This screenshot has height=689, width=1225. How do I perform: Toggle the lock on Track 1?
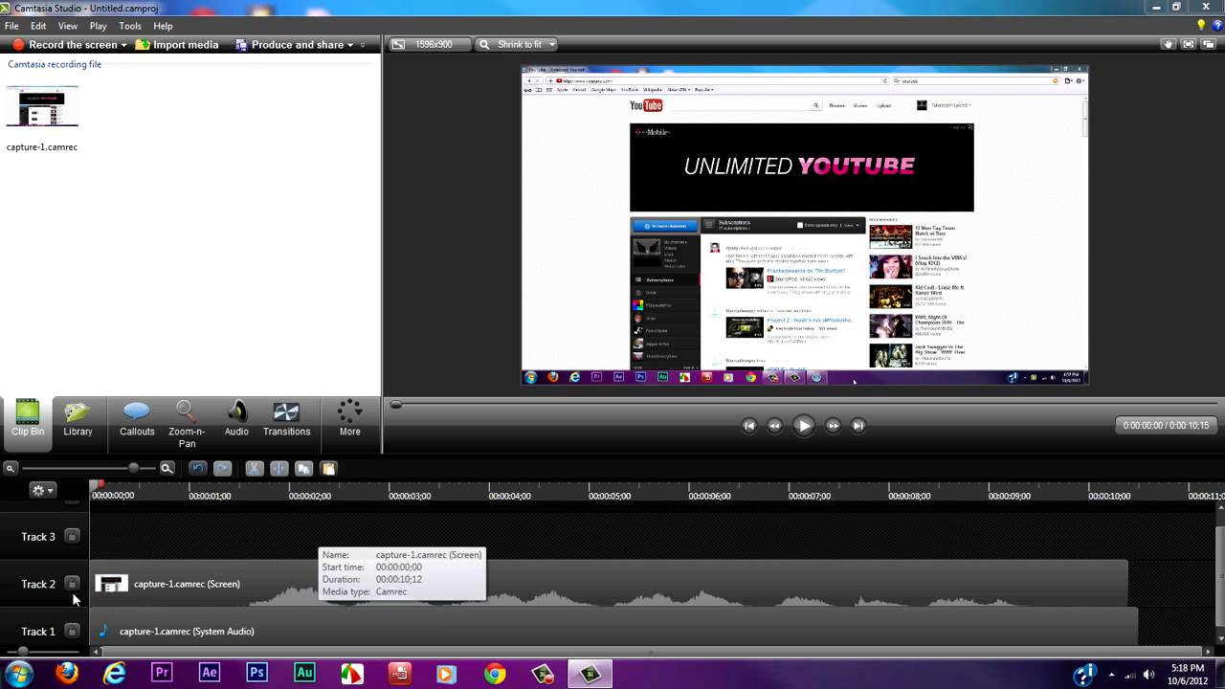(72, 632)
